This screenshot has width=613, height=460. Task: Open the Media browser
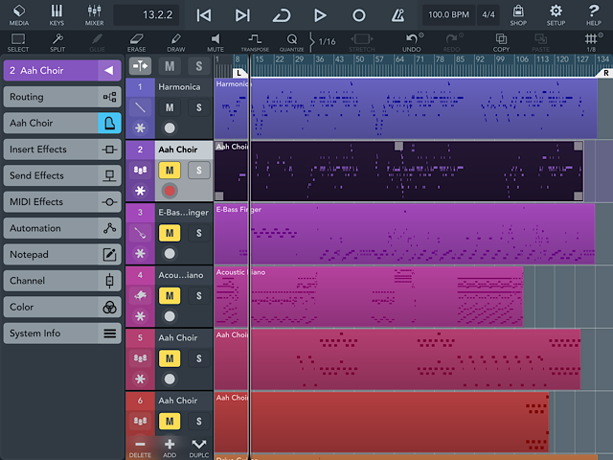coord(19,15)
